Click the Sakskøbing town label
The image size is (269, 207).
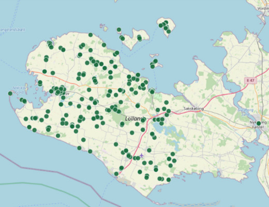[193, 109]
